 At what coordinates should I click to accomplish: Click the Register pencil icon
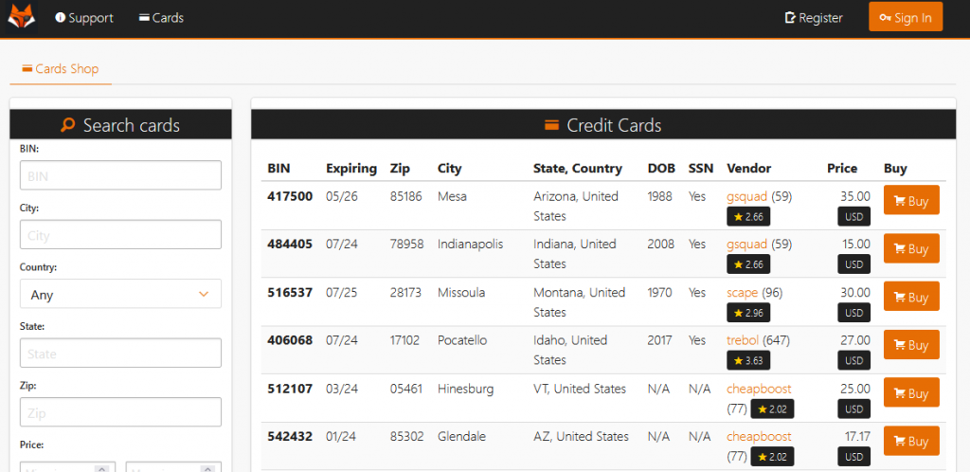[x=790, y=18]
